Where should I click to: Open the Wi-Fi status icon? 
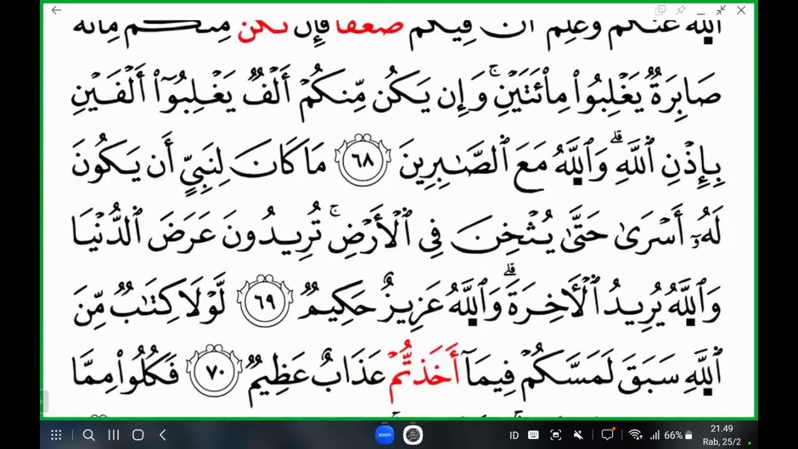point(635,435)
